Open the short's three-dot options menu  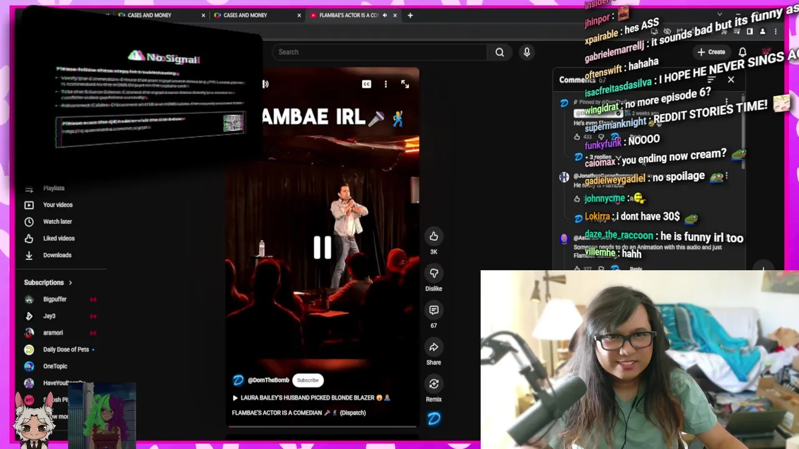click(386, 84)
